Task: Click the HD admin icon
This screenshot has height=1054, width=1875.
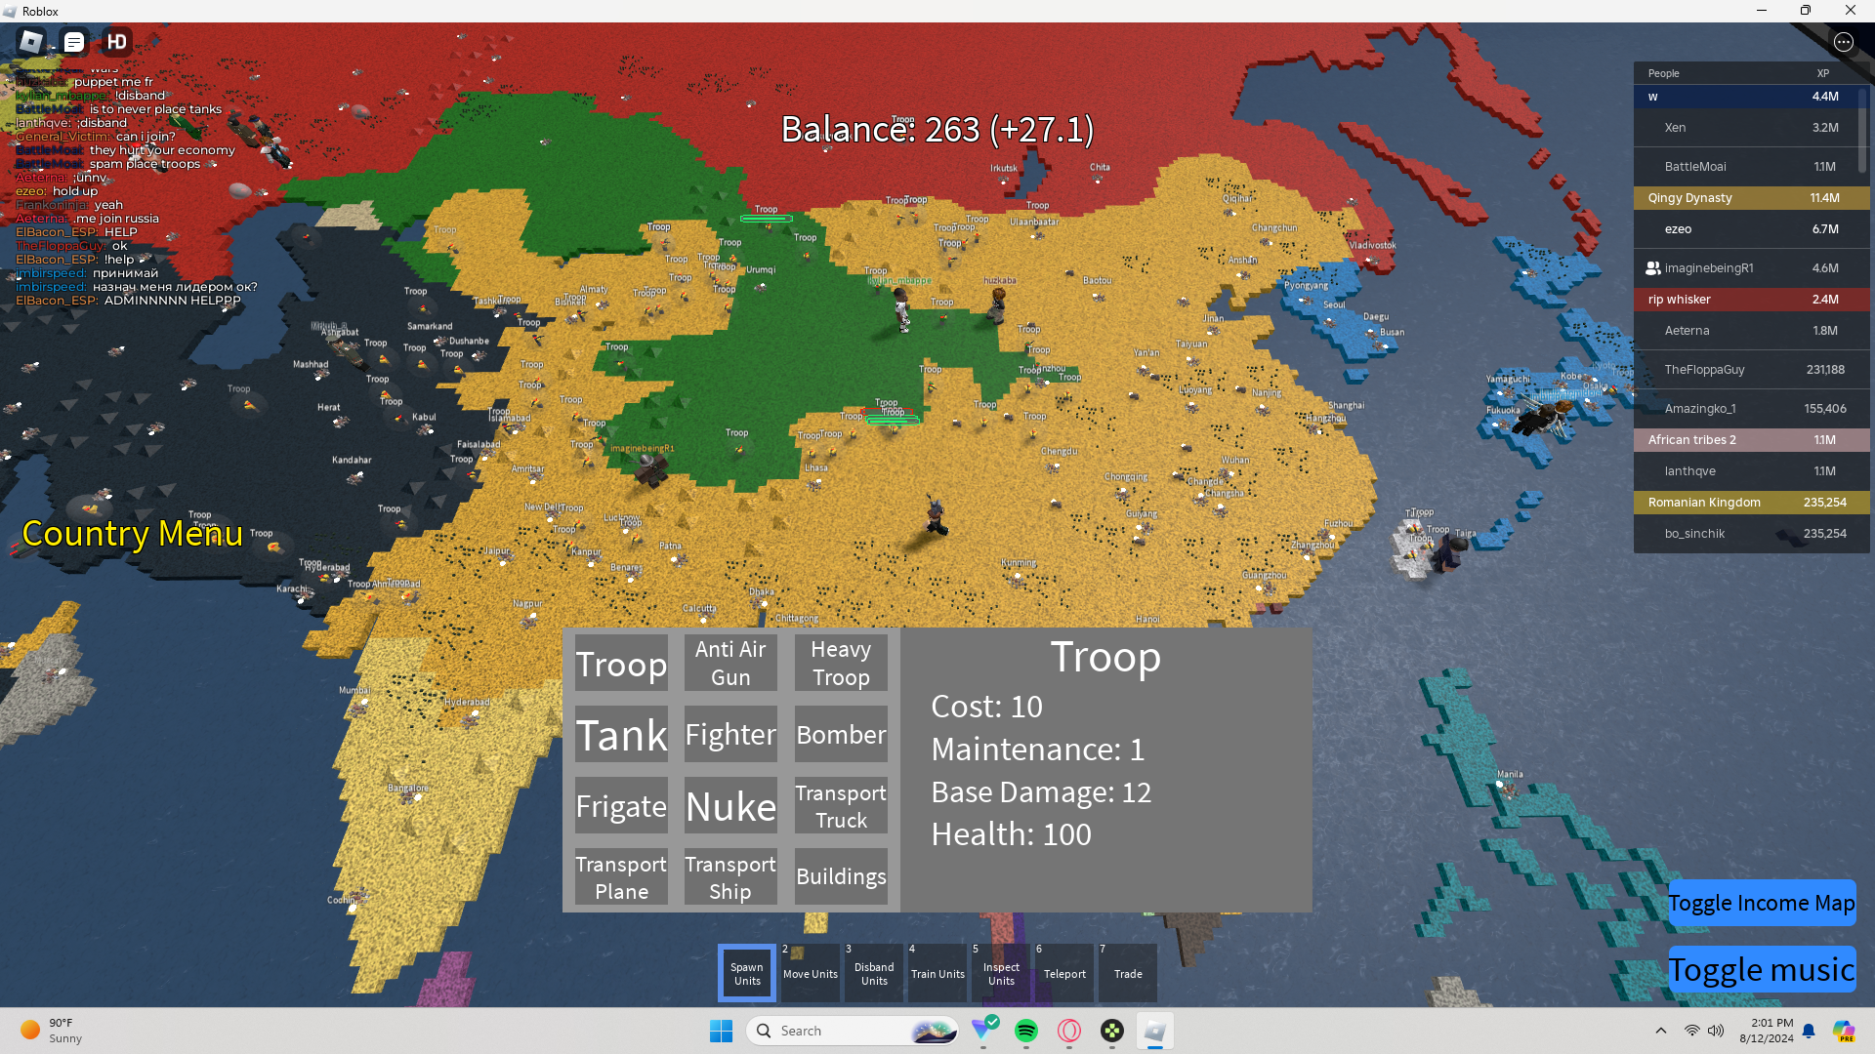Action: pyautogui.click(x=117, y=42)
